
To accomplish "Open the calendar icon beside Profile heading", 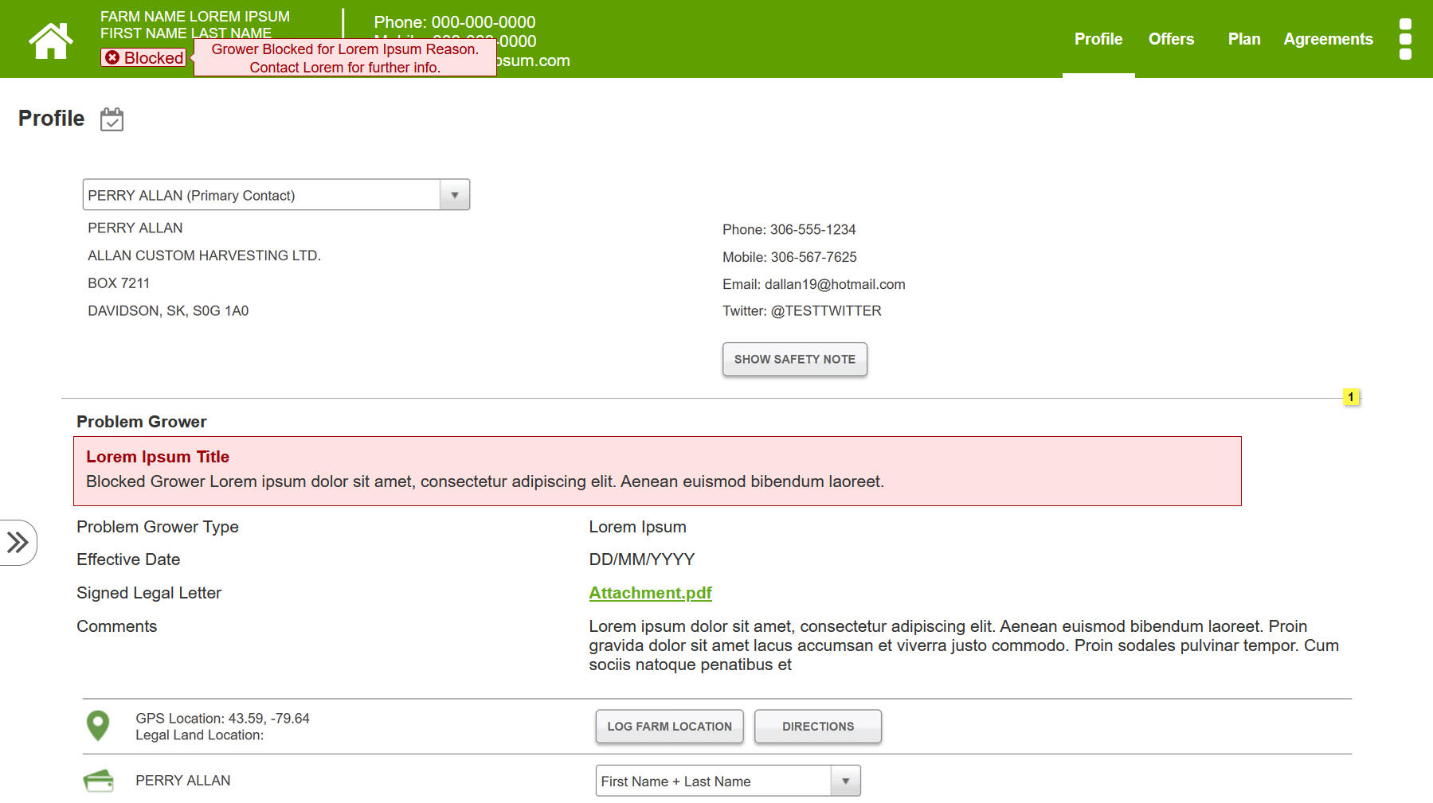I will tap(112, 119).
